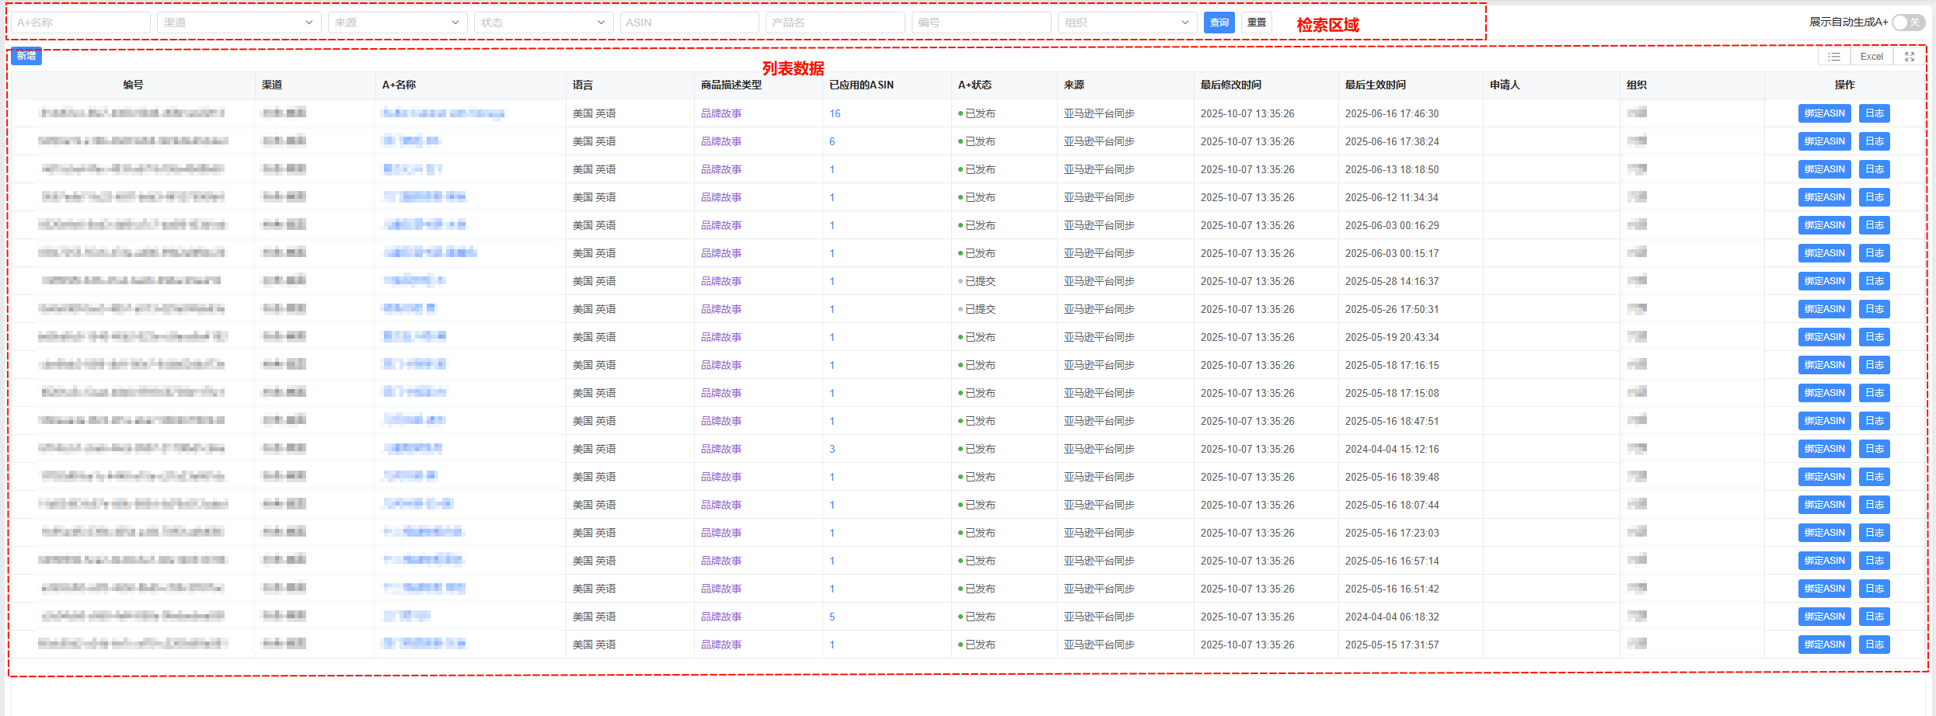The height and width of the screenshot is (716, 1936).
Task: Click the 查询 search button
Action: click(1219, 23)
